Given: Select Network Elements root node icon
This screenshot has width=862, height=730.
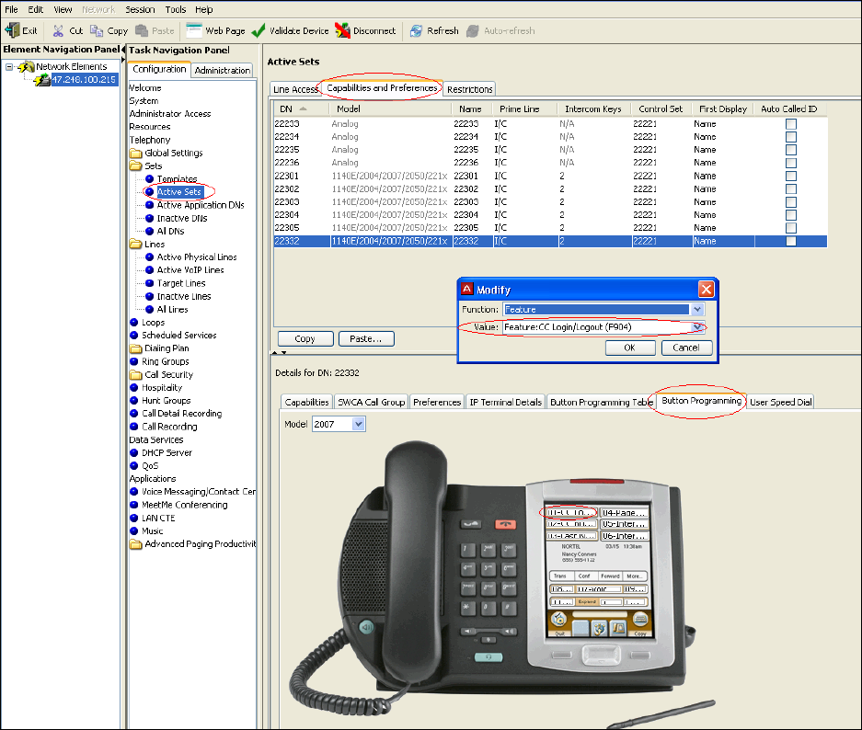Looking at the screenshot, I should tap(26, 66).
